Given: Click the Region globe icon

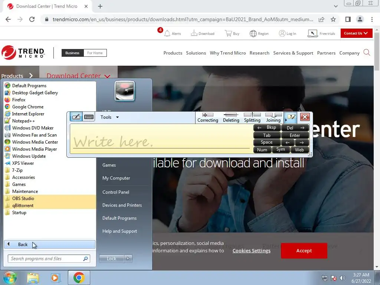Looking at the screenshot, I should [253, 33].
